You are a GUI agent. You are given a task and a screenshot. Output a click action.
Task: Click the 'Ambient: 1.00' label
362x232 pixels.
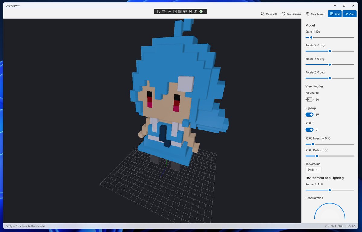click(314, 184)
